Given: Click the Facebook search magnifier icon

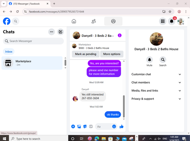Looking at the screenshot, I should click(x=16, y=21).
